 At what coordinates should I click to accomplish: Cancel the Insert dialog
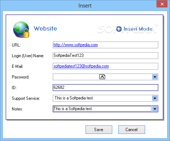pyautogui.click(x=132, y=130)
